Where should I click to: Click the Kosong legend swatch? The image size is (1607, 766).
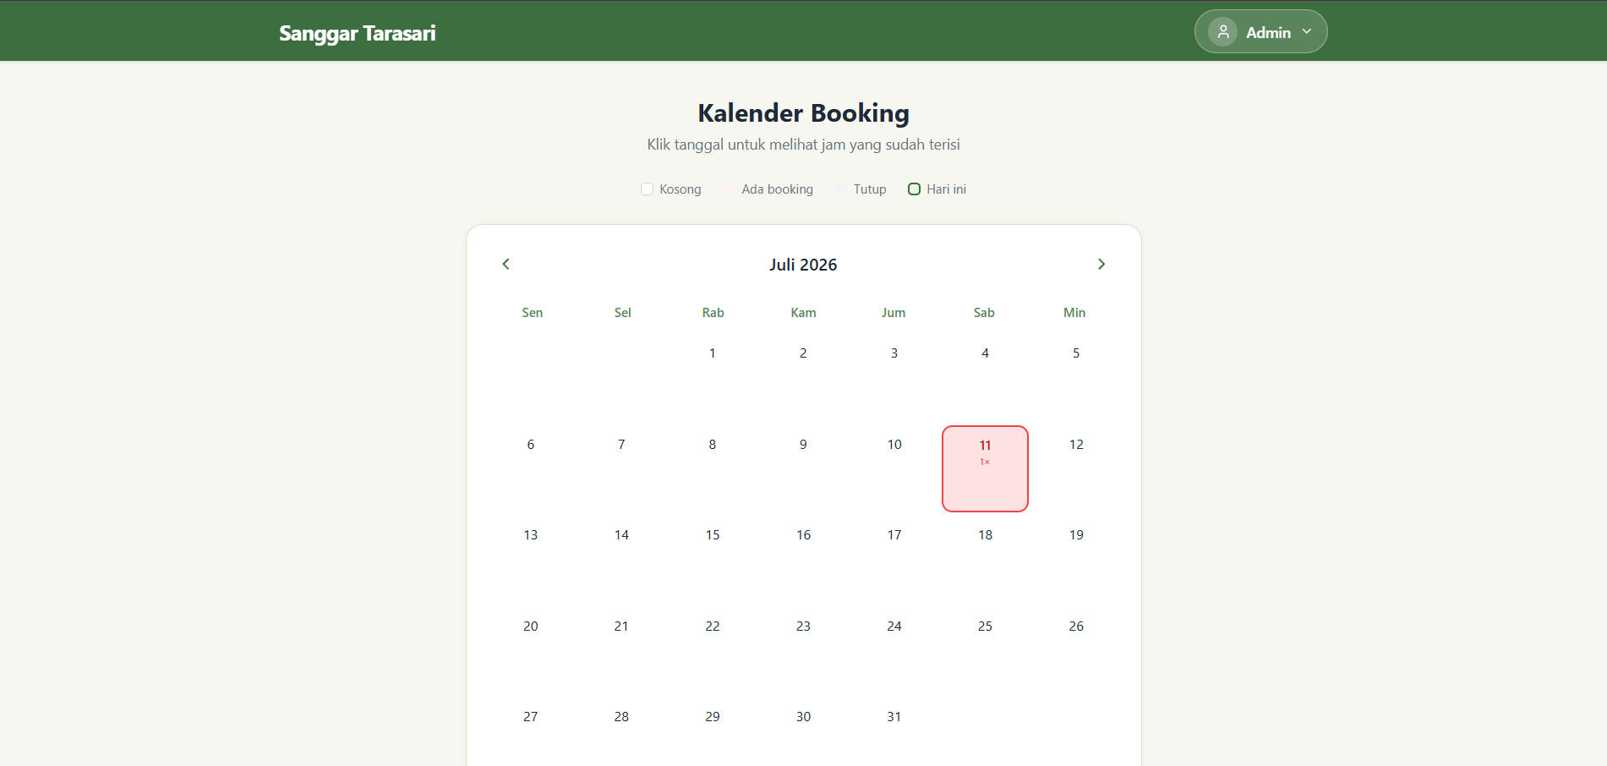(x=648, y=189)
